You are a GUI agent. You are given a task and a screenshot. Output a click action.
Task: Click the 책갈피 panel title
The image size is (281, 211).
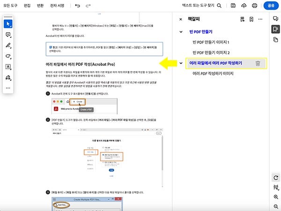tap(193, 19)
